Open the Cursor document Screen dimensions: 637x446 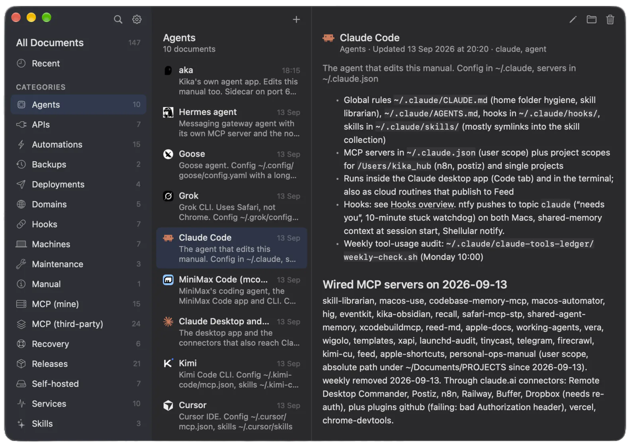point(232,415)
